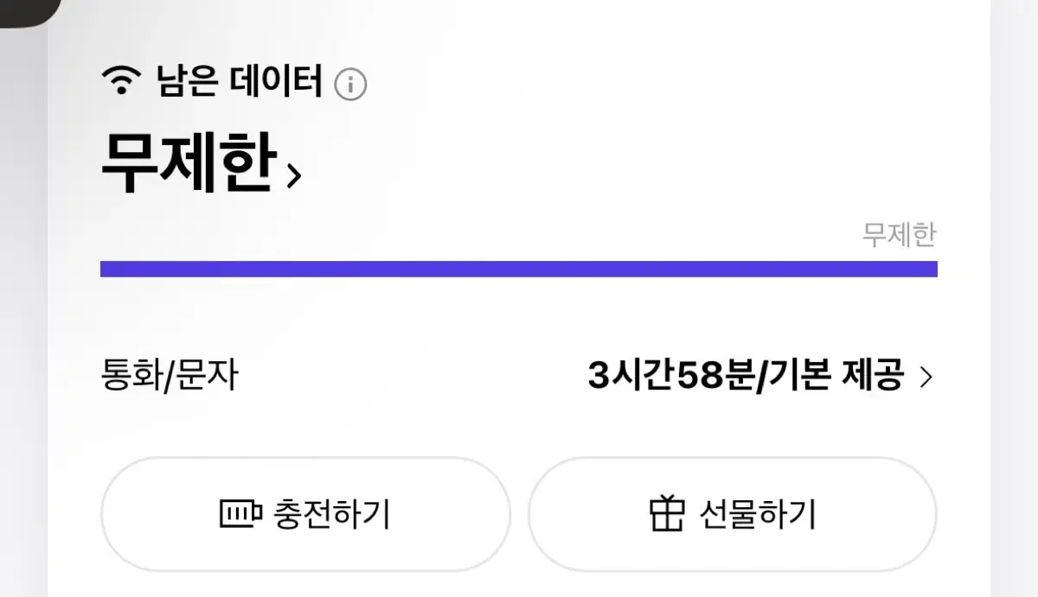The width and height of the screenshot is (1038, 597).
Task: Click the gift box icon in 선물하기
Action: [x=667, y=514]
